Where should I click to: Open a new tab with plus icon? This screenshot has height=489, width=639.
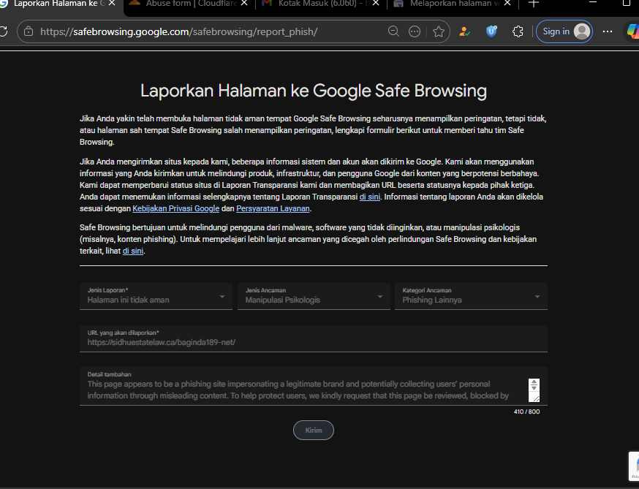click(x=534, y=4)
